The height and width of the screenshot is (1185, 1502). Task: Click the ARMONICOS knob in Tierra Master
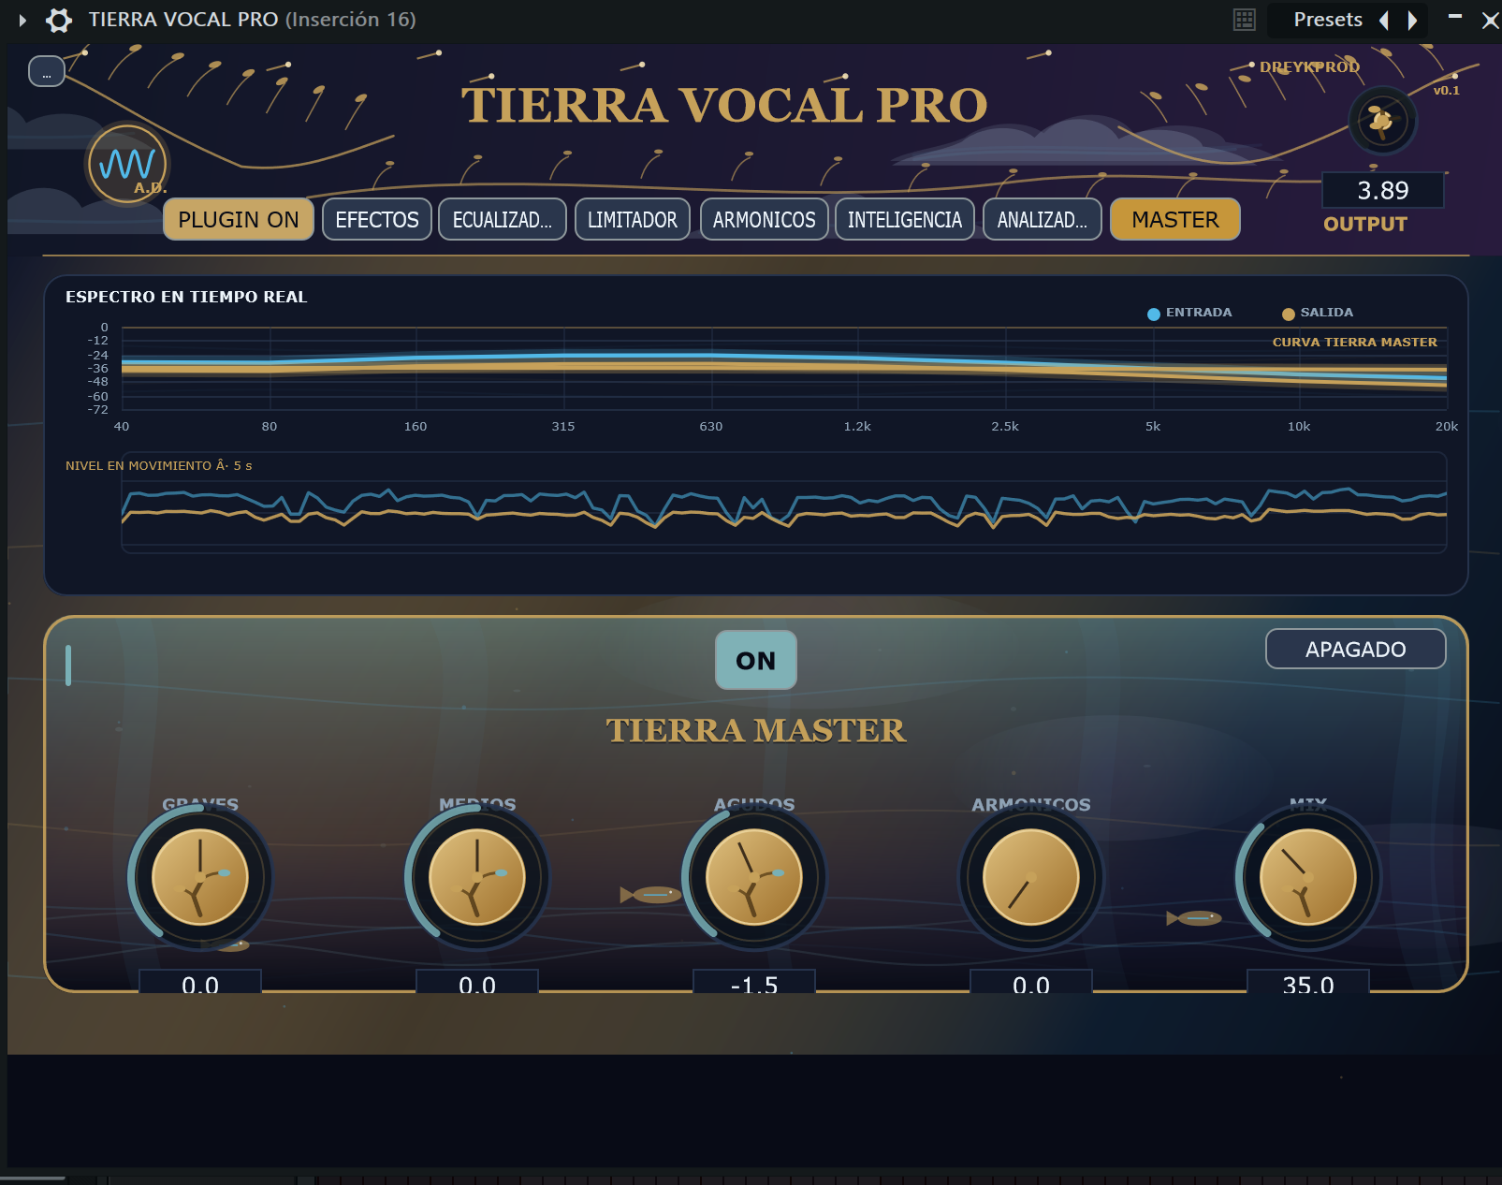click(1031, 878)
